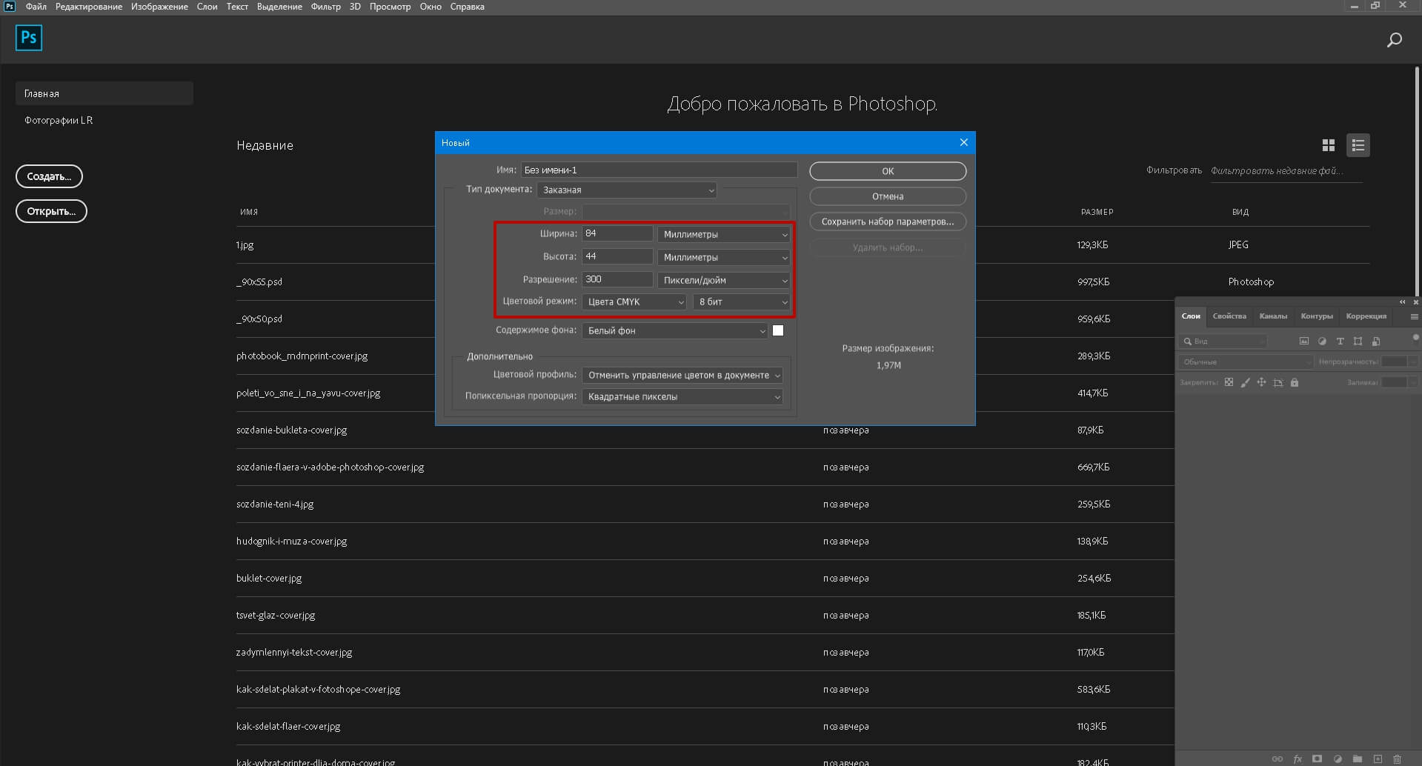Open the Layers panel flyout menu
The width and height of the screenshot is (1422, 766).
(x=1414, y=316)
